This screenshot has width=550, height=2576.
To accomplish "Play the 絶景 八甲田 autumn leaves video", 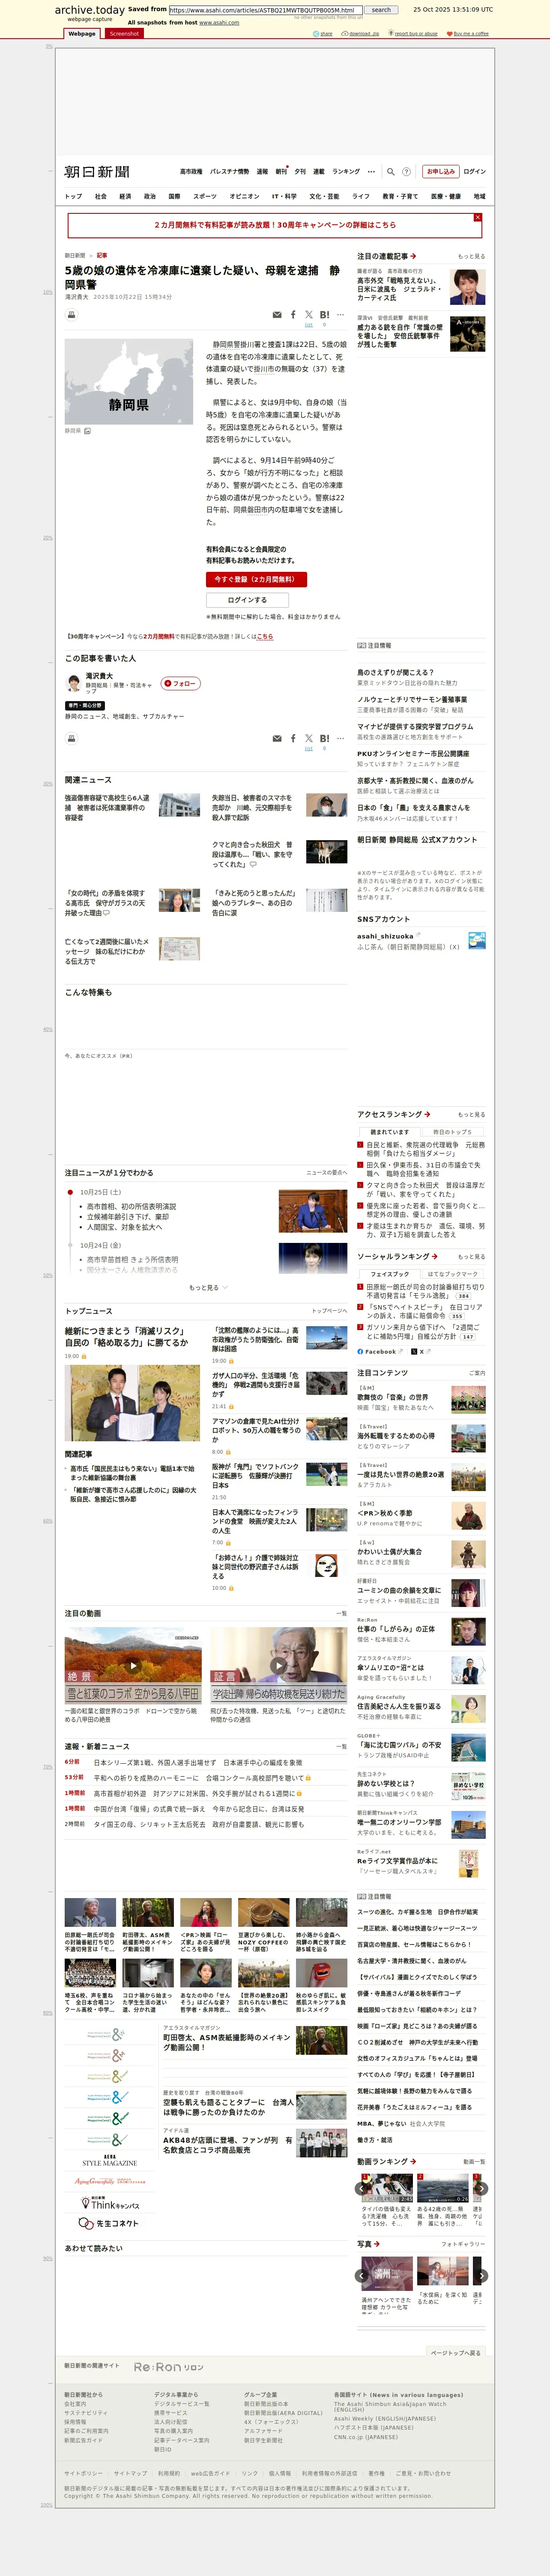I will click(133, 1665).
